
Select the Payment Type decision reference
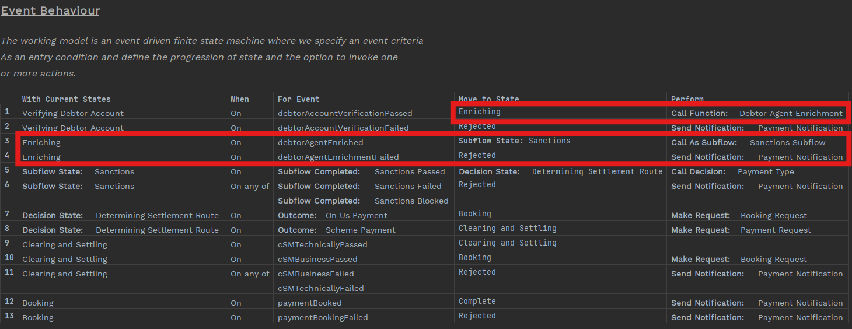[762, 171]
